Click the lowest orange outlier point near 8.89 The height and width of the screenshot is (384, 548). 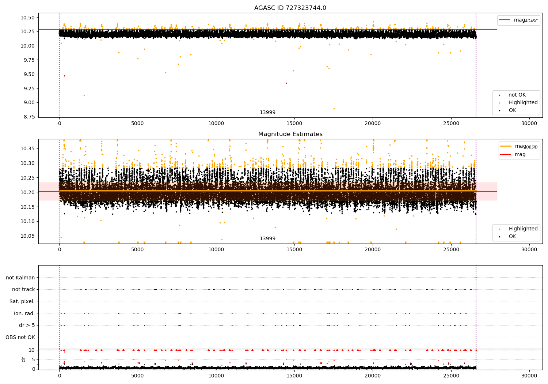[334, 109]
